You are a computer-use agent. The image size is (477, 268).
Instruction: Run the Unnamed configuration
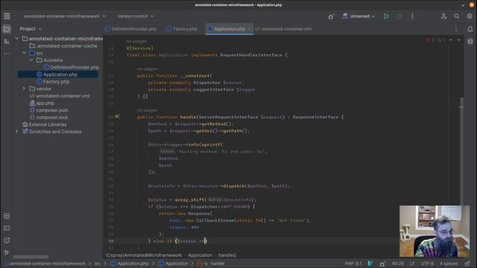point(386,16)
